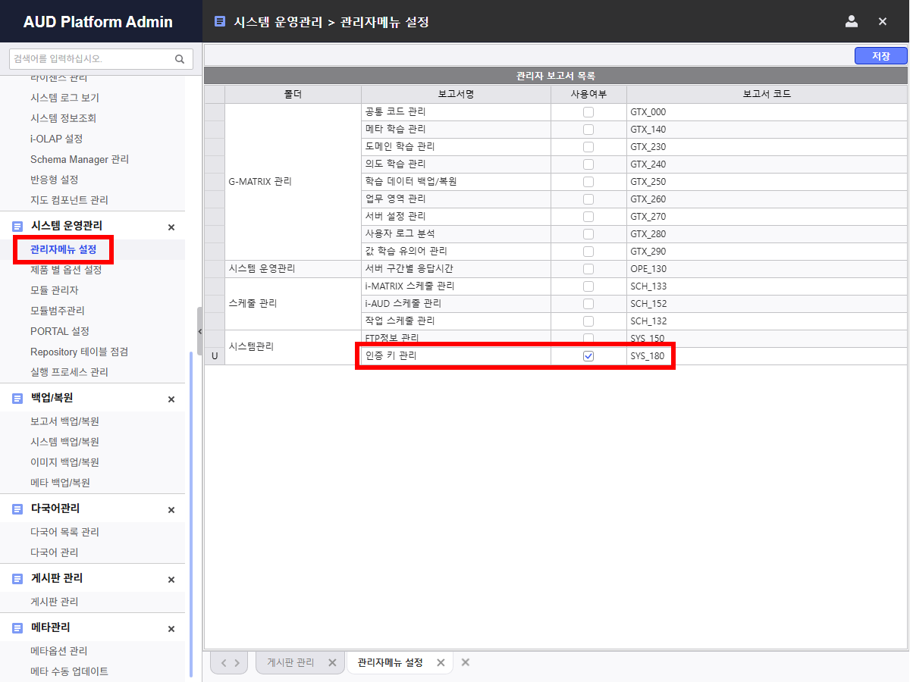The width and height of the screenshot is (910, 682).
Task: Click the 메타관리 section document icon
Action: point(17,628)
